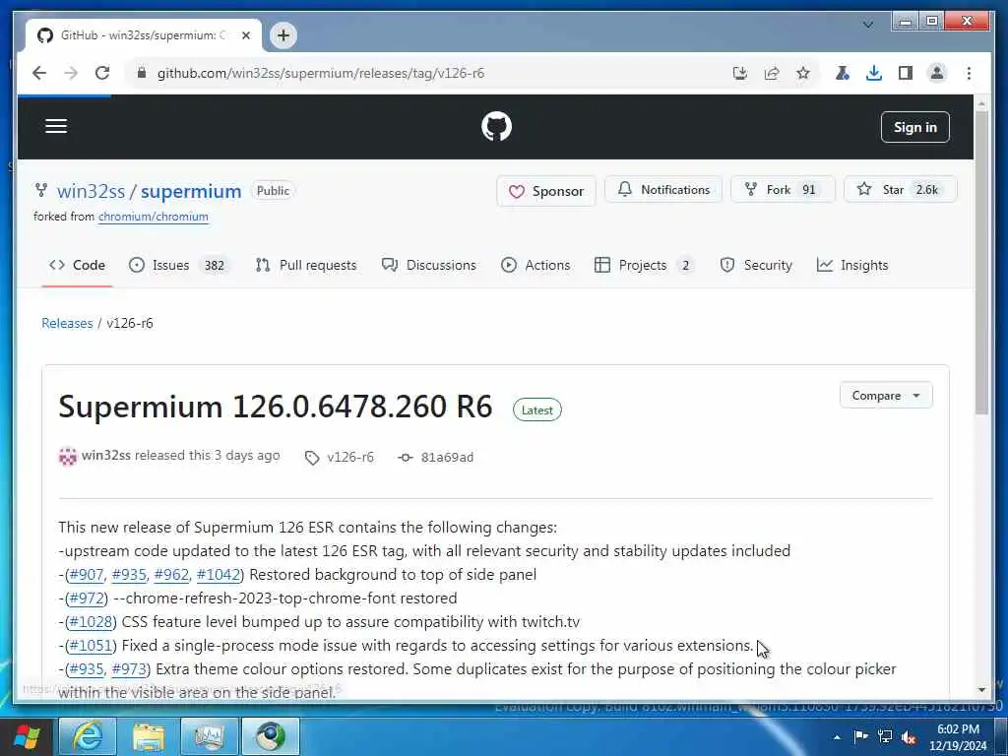Image resolution: width=1008 pixels, height=756 pixels.
Task: Toggle the browser side panel icon
Action: click(x=906, y=73)
